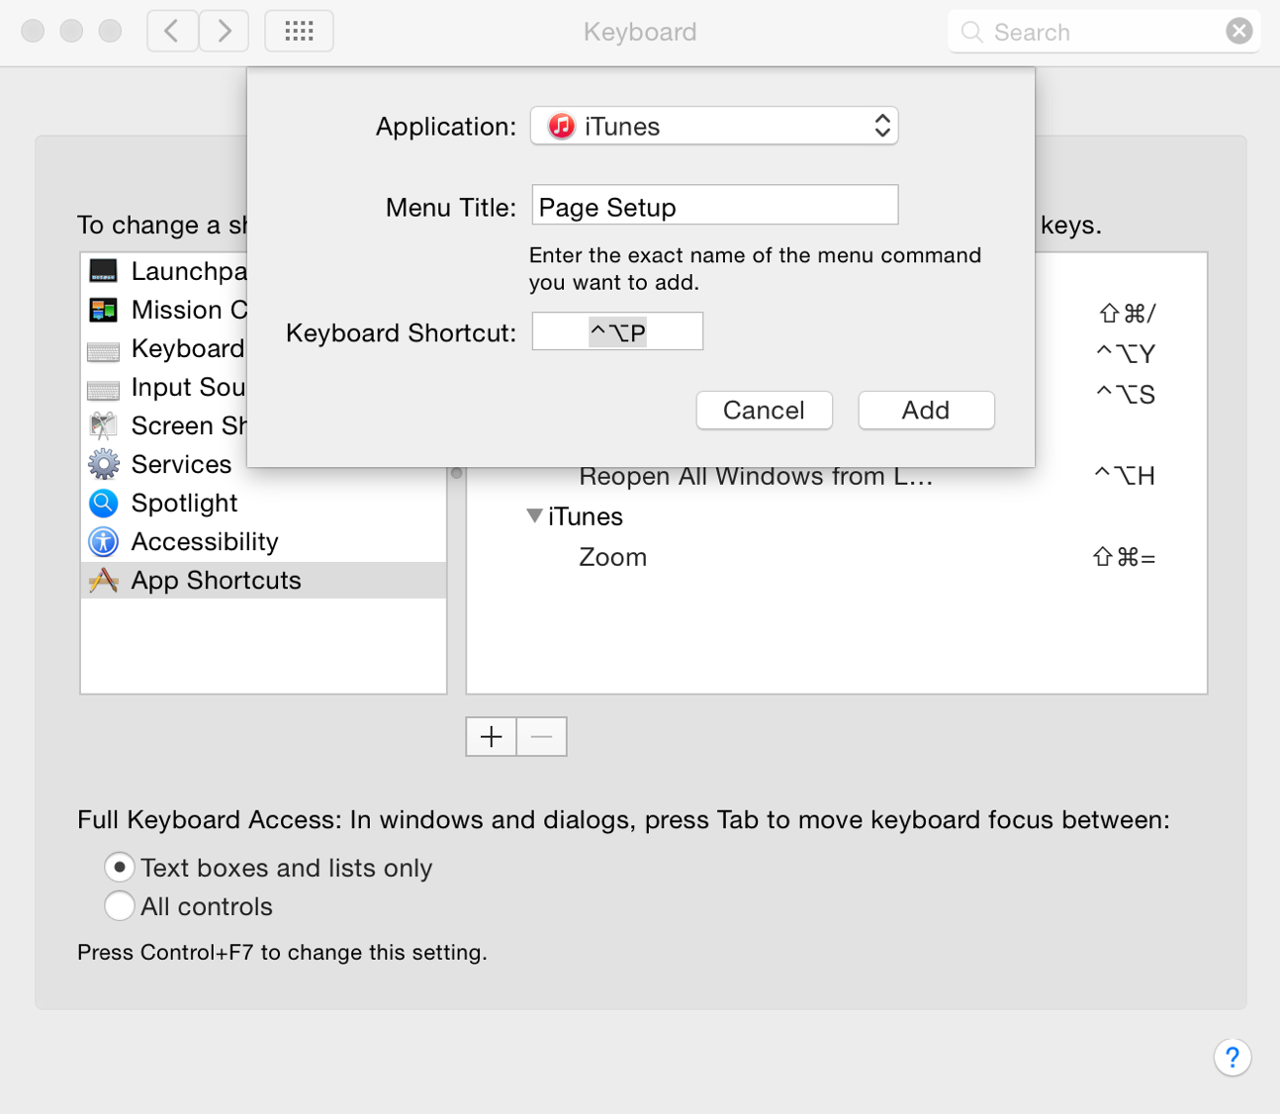1280x1114 pixels.
Task: Click the App Shortcuts label
Action: click(216, 580)
